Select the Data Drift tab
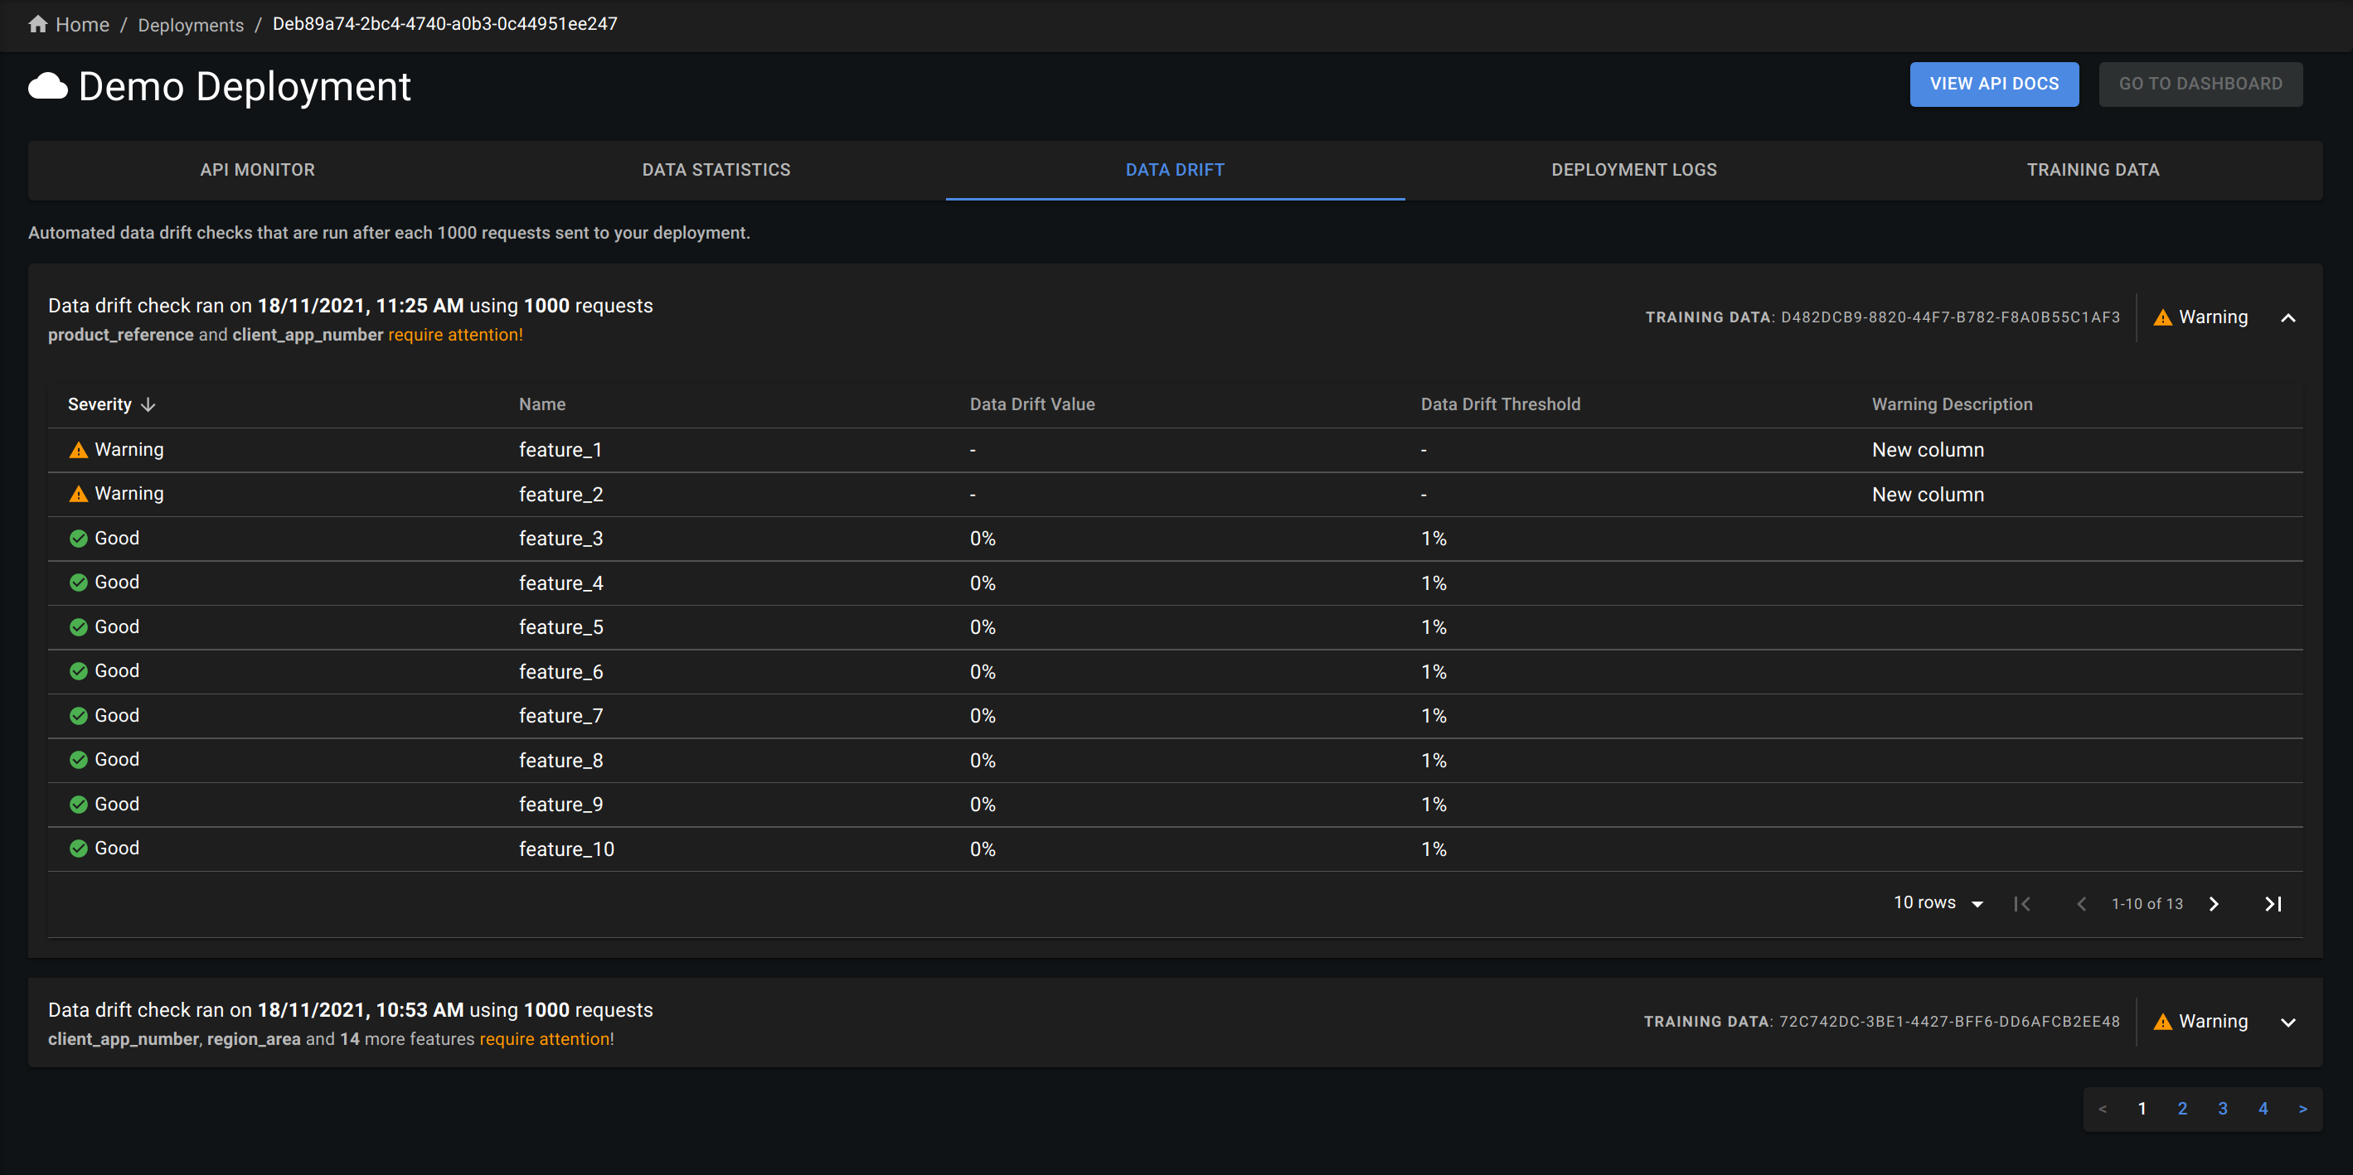This screenshot has width=2353, height=1175. (1175, 170)
